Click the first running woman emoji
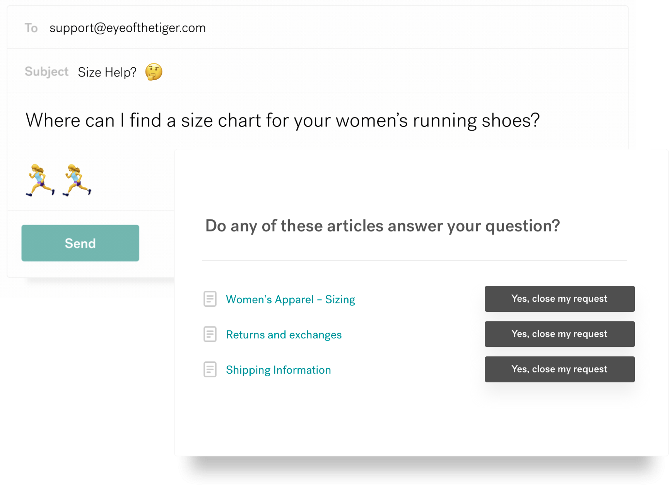670x492 pixels. [x=40, y=180]
